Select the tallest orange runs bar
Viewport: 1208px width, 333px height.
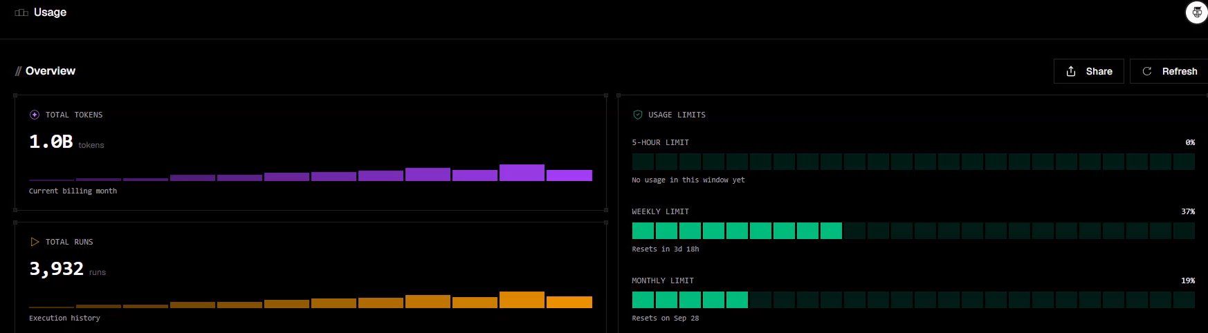(522, 300)
